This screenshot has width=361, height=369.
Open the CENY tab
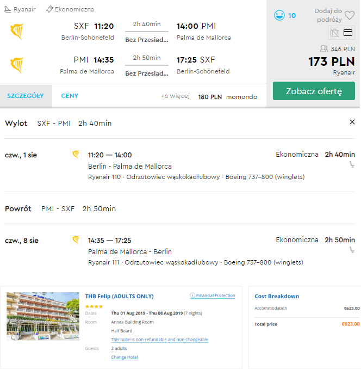pos(70,96)
